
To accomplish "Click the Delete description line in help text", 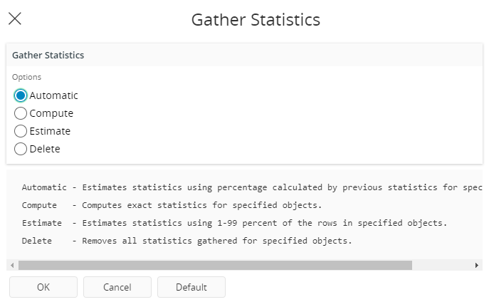I will coord(186,241).
